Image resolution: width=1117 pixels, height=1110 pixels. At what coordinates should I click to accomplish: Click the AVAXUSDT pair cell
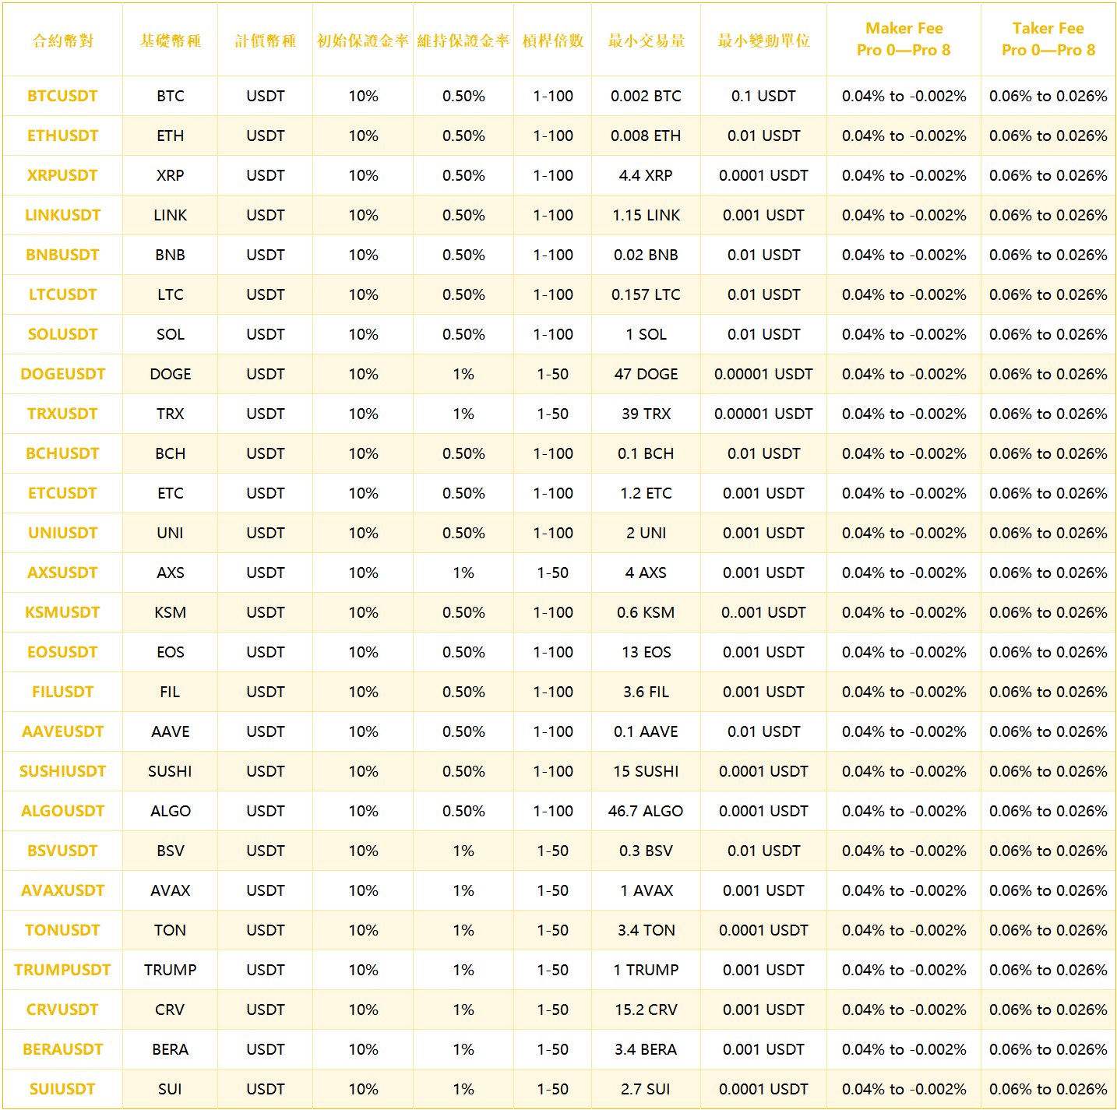point(62,890)
